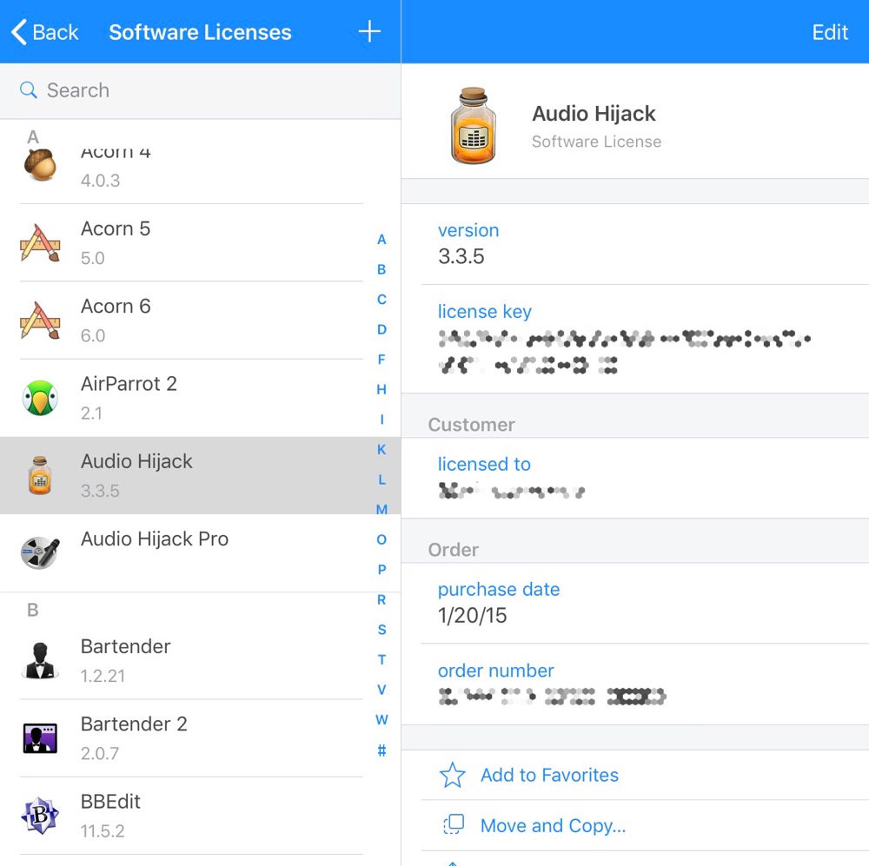
Task: Open the Audio Hijack Pro icon
Action: (40, 552)
